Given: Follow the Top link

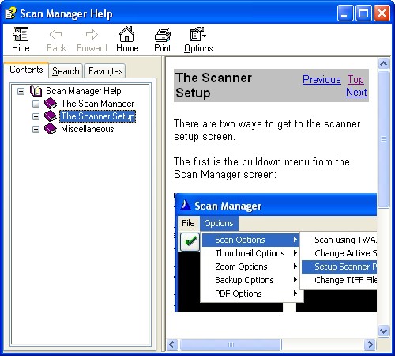Looking at the screenshot, I should [355, 79].
